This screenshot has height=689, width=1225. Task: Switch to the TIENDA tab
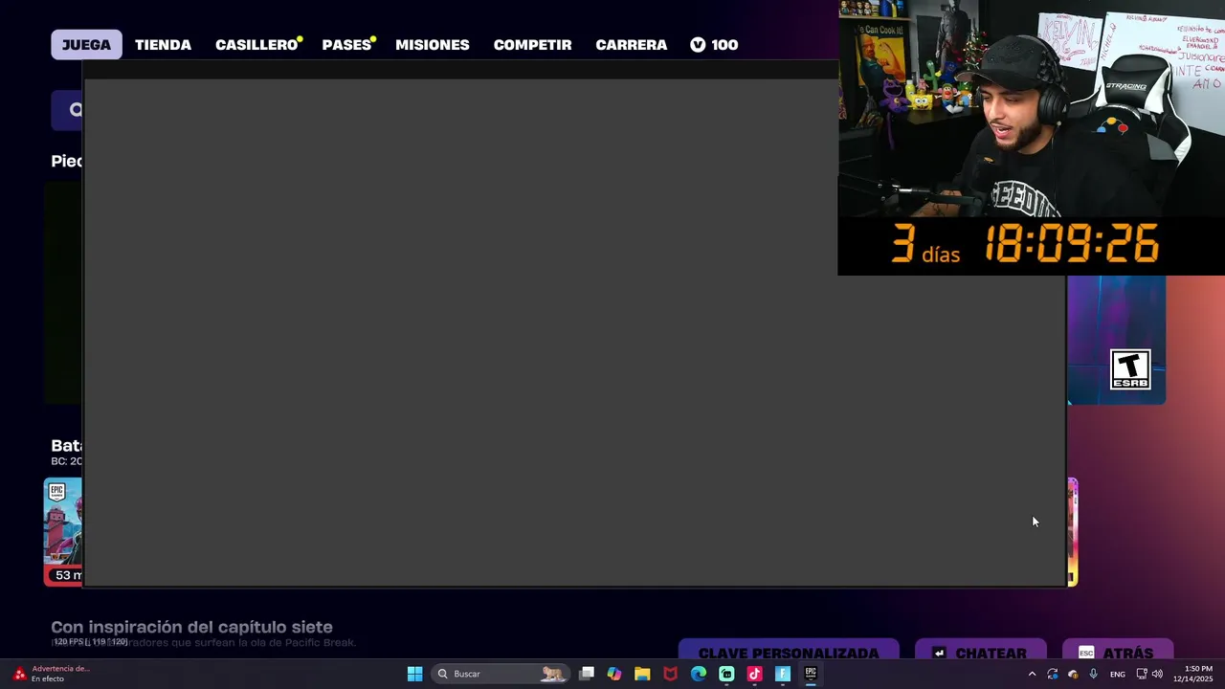[163, 45]
